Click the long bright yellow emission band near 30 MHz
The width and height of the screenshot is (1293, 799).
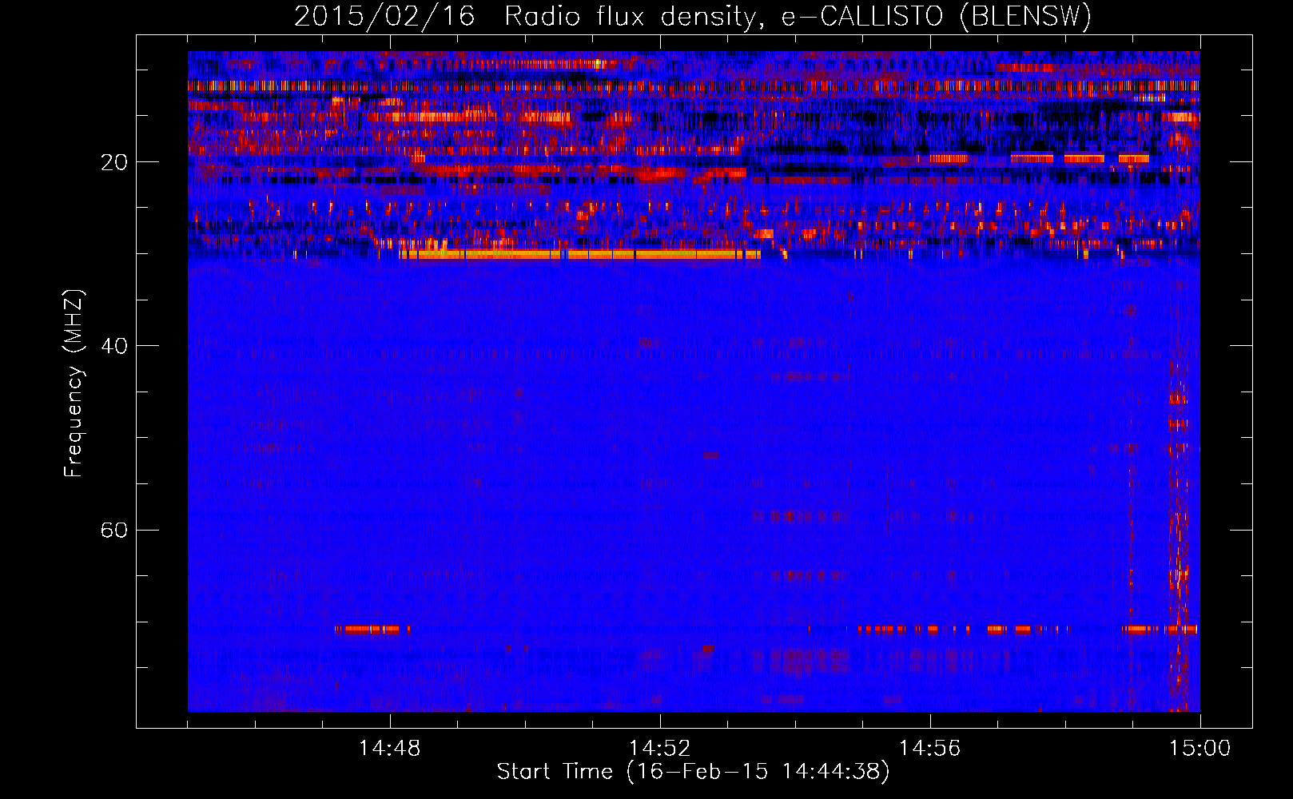[580, 255]
